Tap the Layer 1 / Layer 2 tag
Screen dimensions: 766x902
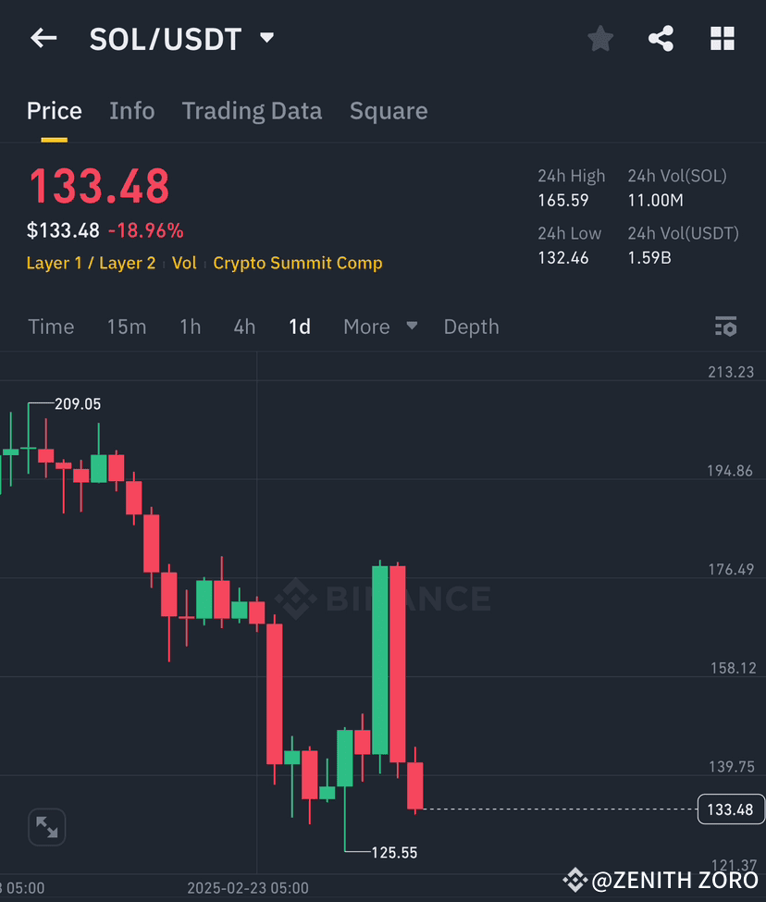pyautogui.click(x=91, y=263)
